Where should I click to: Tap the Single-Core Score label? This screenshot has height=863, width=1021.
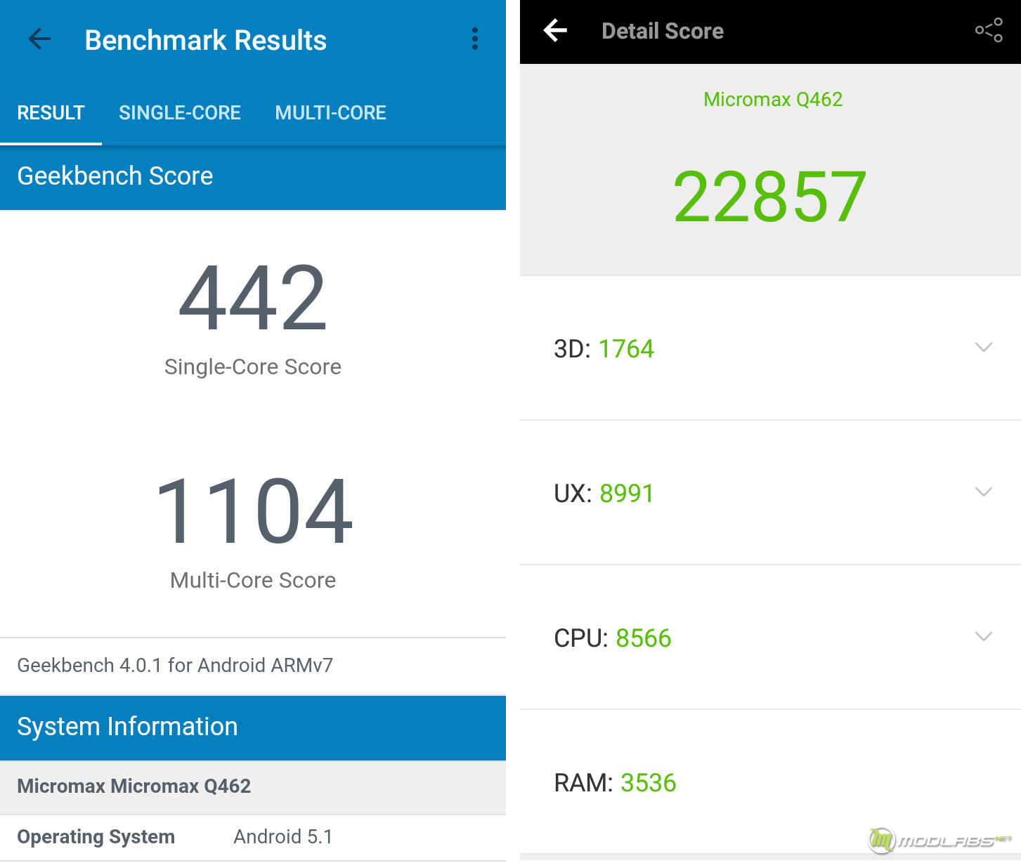pos(253,367)
